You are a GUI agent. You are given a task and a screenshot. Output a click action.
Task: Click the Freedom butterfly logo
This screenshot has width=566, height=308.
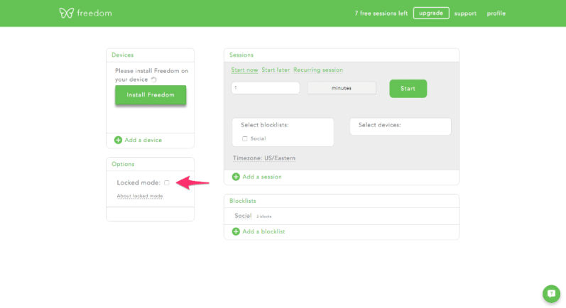click(67, 13)
